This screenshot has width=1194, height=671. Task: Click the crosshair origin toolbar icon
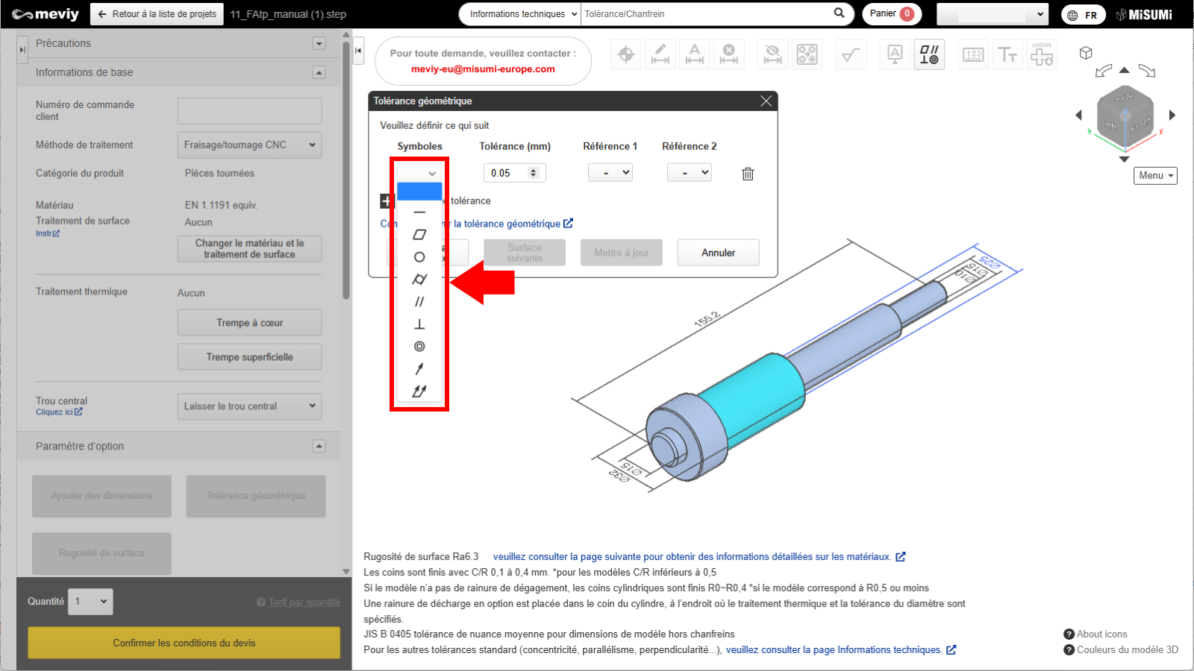[x=626, y=54]
